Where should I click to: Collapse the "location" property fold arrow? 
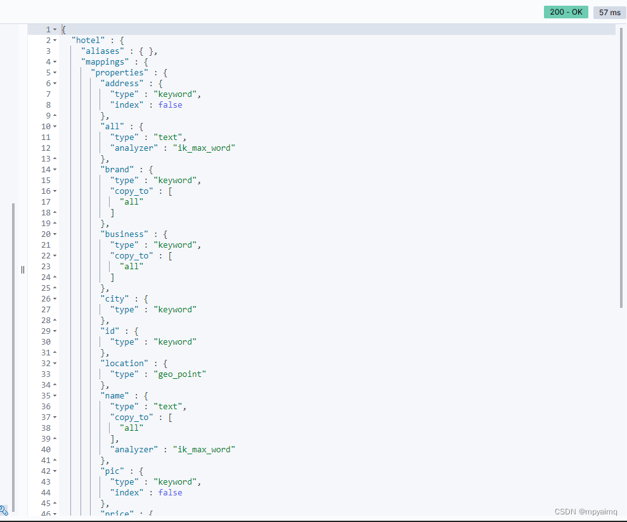click(x=55, y=363)
